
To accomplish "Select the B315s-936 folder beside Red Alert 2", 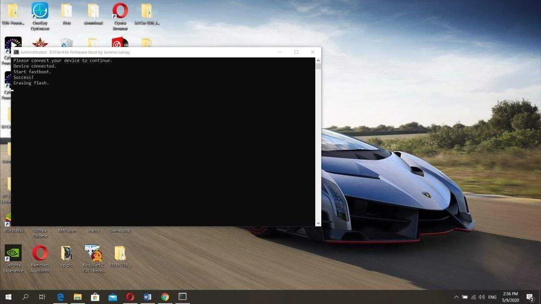I will (120, 257).
